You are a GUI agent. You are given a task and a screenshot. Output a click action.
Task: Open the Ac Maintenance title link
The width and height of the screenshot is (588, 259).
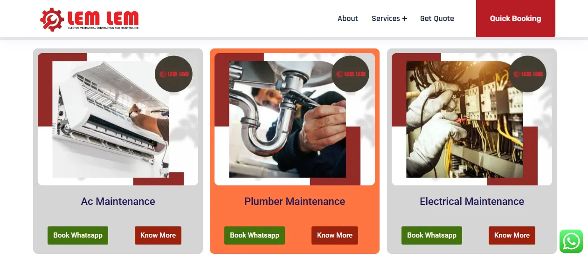pyautogui.click(x=118, y=202)
